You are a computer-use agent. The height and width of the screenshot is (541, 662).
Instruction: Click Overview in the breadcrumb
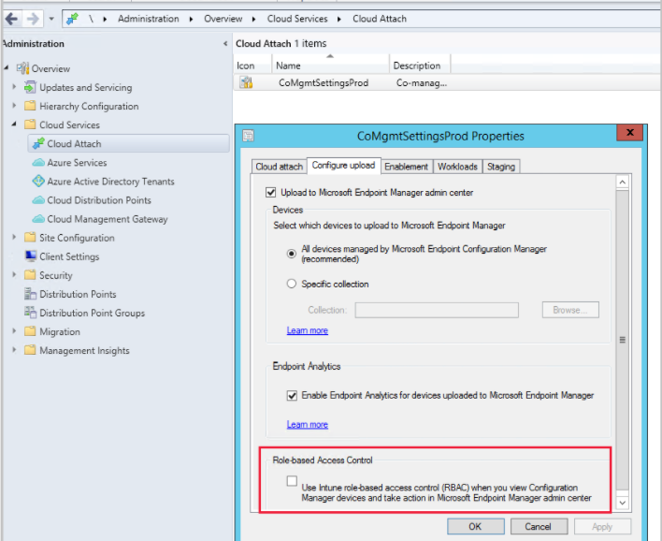pyautogui.click(x=223, y=19)
